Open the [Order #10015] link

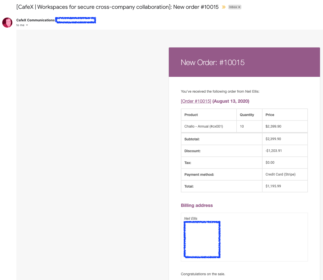pyautogui.click(x=196, y=101)
